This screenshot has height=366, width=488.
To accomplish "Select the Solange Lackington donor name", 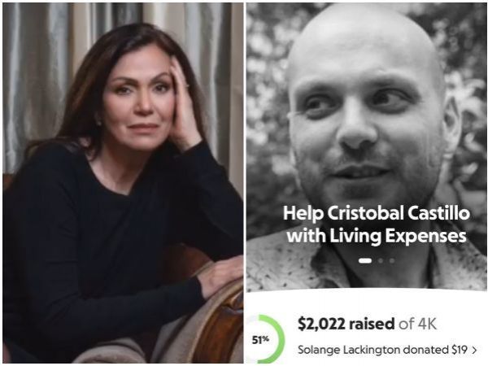I will click(349, 350).
